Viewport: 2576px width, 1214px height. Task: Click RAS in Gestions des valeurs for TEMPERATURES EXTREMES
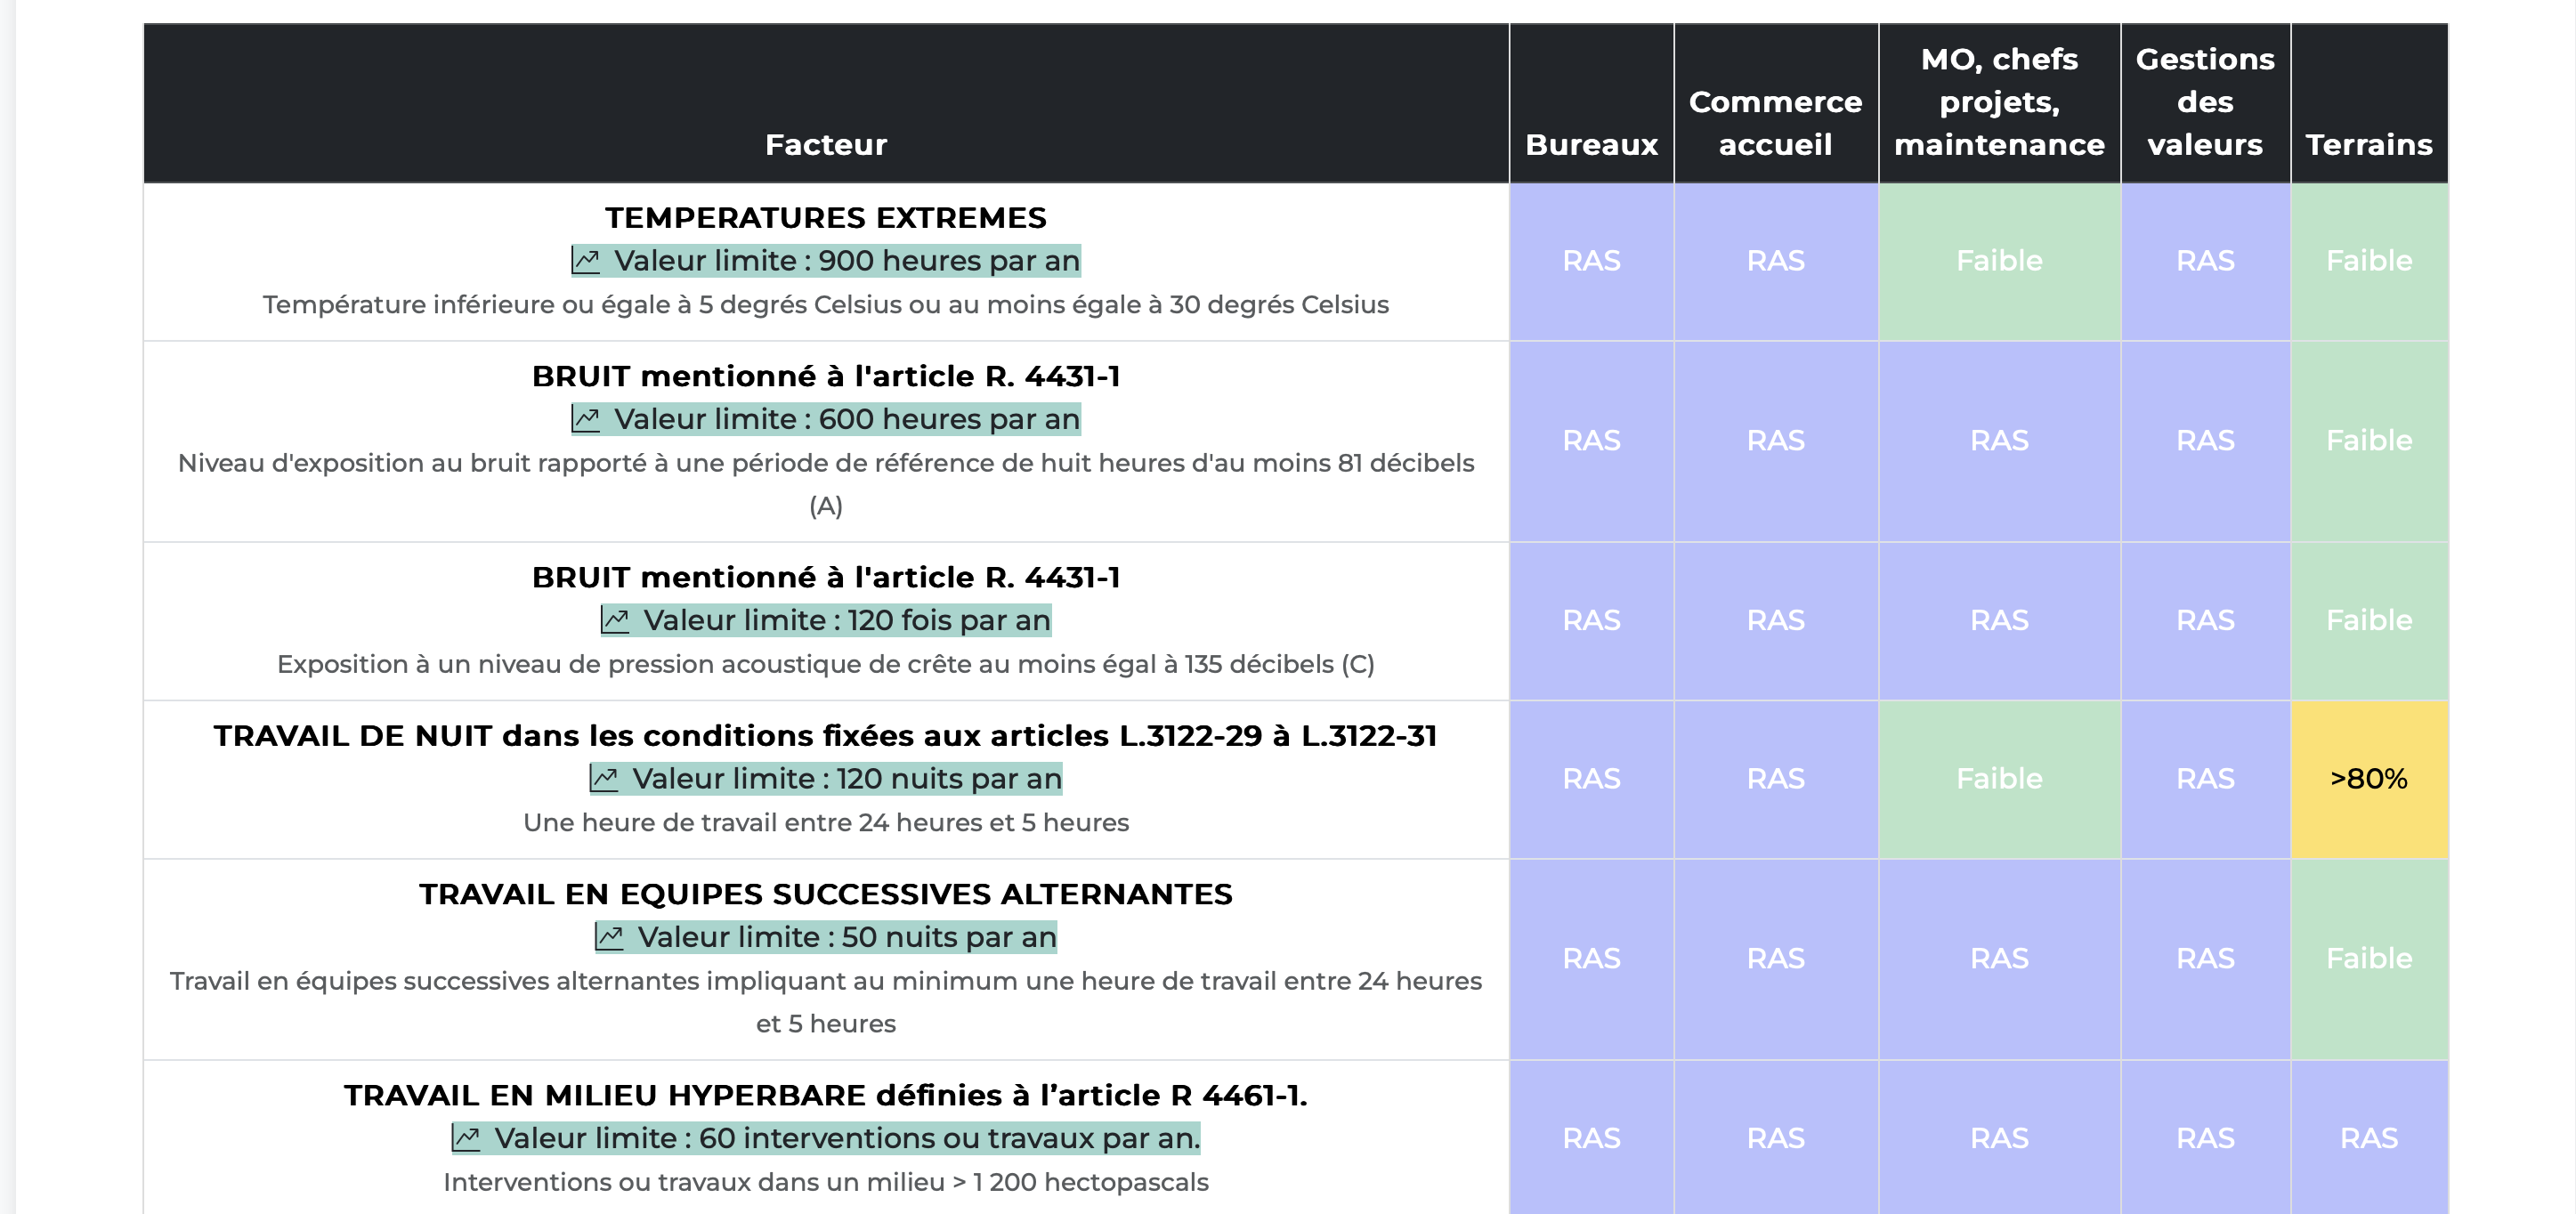pyautogui.click(x=2205, y=261)
